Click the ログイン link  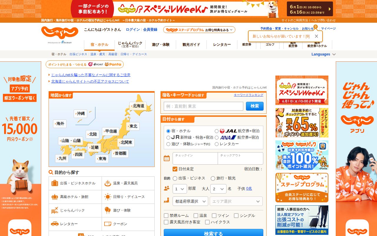(x=133, y=29)
